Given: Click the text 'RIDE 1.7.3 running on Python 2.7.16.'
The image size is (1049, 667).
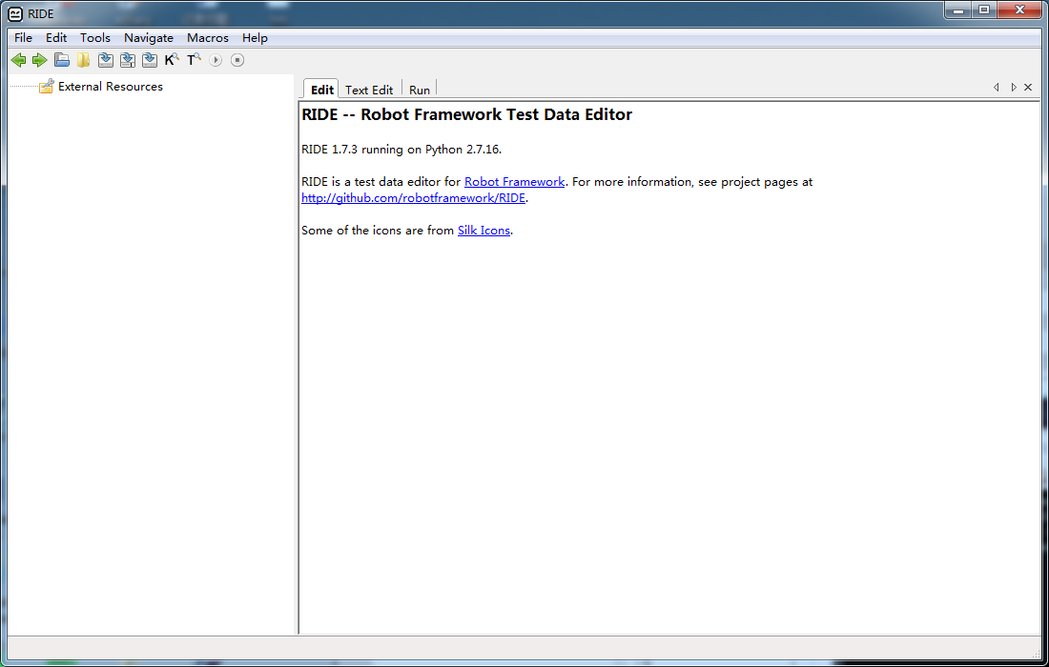Looking at the screenshot, I should point(401,149).
